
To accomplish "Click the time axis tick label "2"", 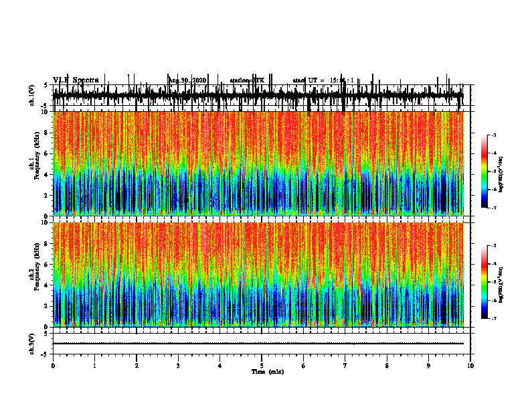I will pos(137,366).
